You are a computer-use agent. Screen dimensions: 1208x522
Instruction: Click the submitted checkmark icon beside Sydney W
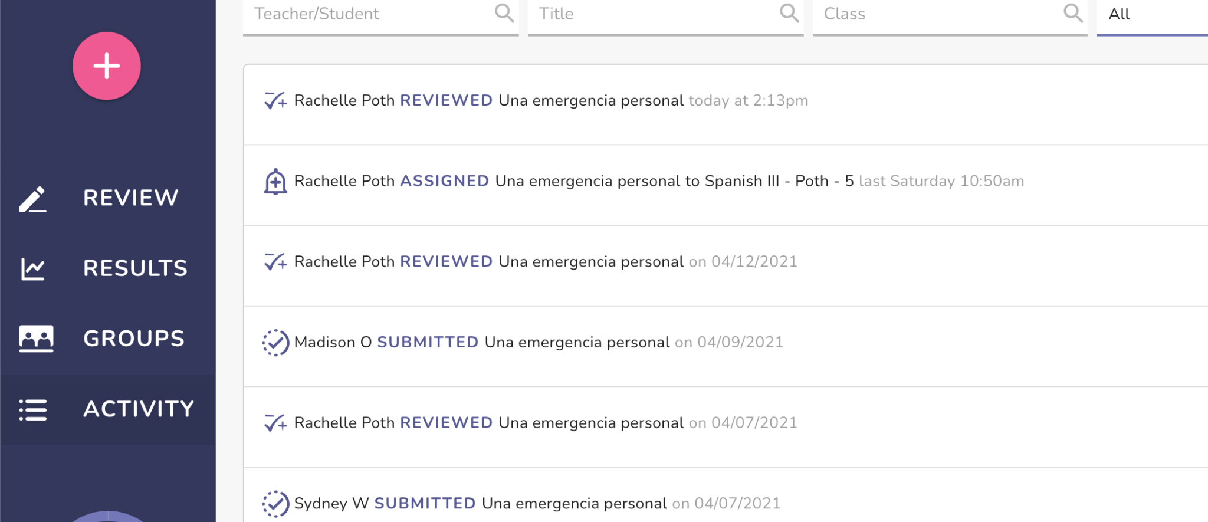[275, 504]
